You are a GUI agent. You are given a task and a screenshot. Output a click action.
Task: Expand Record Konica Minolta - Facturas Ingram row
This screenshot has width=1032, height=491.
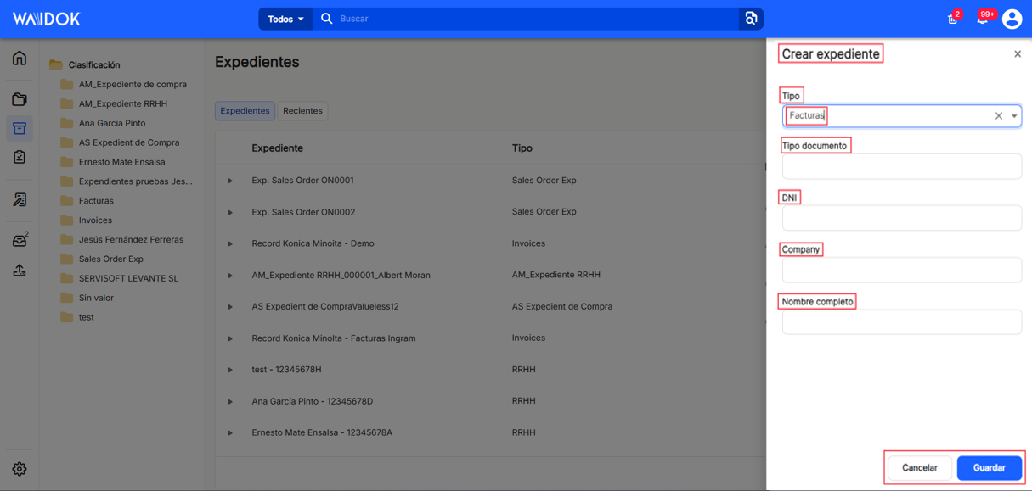click(x=230, y=338)
